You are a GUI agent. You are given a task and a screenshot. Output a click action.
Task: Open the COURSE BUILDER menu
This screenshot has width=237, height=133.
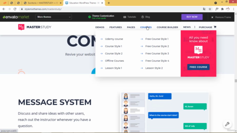(x=167, y=27)
